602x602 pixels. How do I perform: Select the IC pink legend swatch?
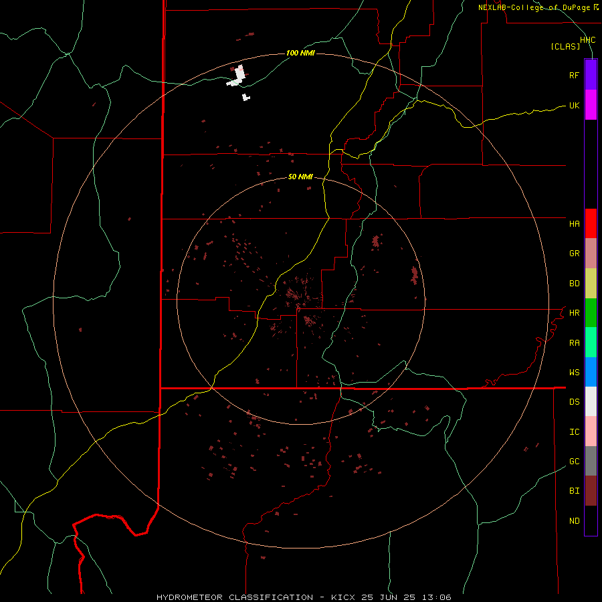pos(591,431)
